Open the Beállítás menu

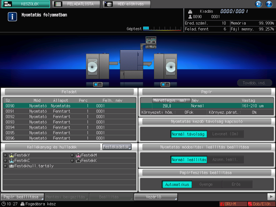pyautogui.click(x=111, y=197)
